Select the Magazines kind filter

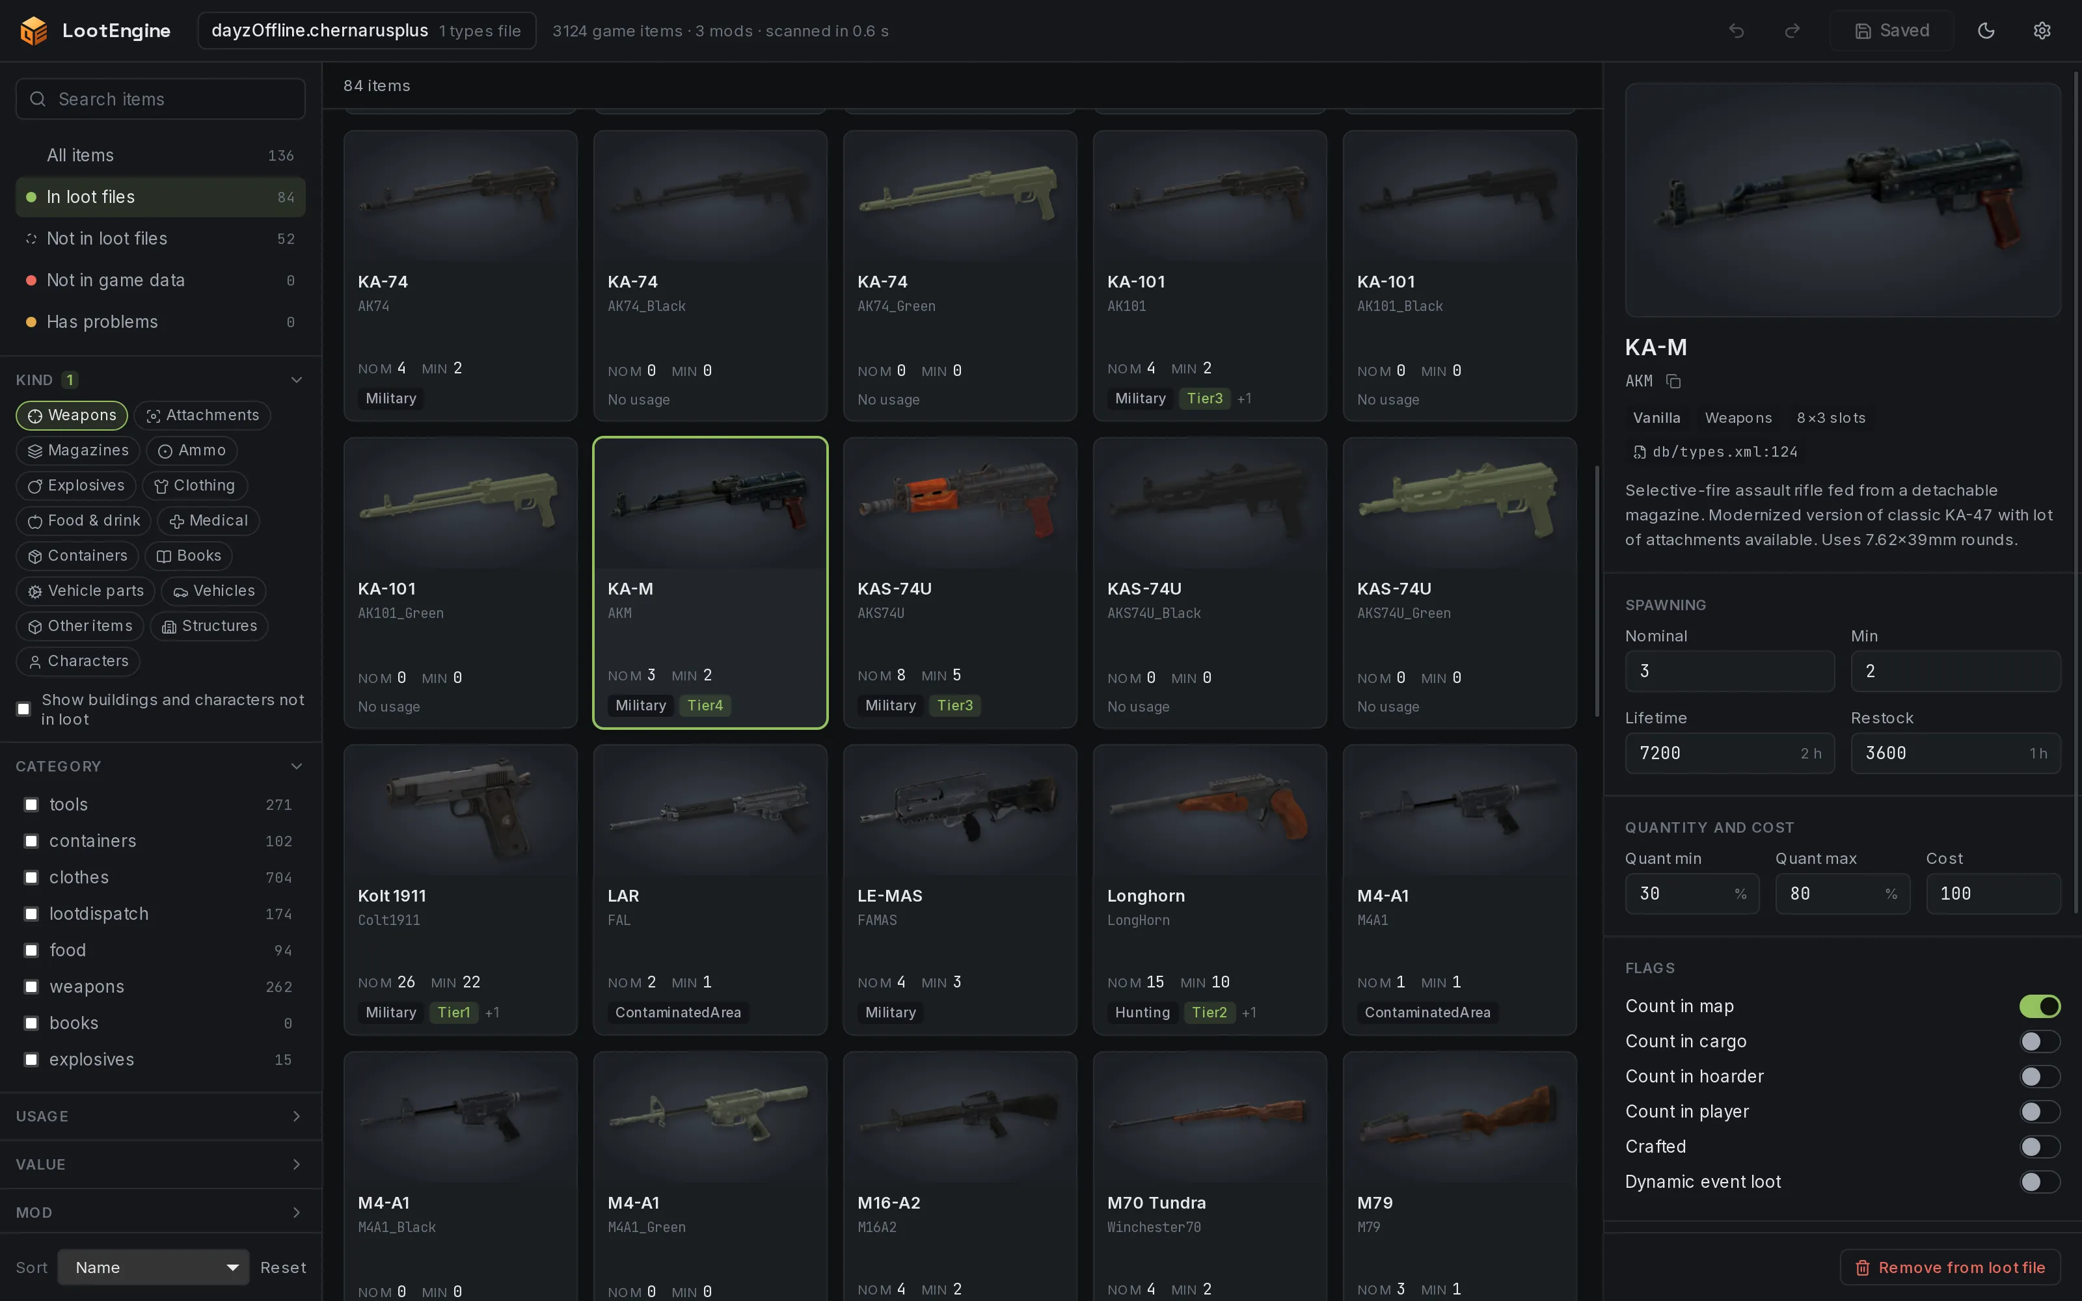tap(78, 451)
